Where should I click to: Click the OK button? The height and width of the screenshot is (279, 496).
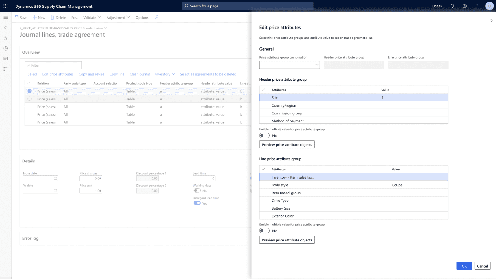tap(464, 266)
